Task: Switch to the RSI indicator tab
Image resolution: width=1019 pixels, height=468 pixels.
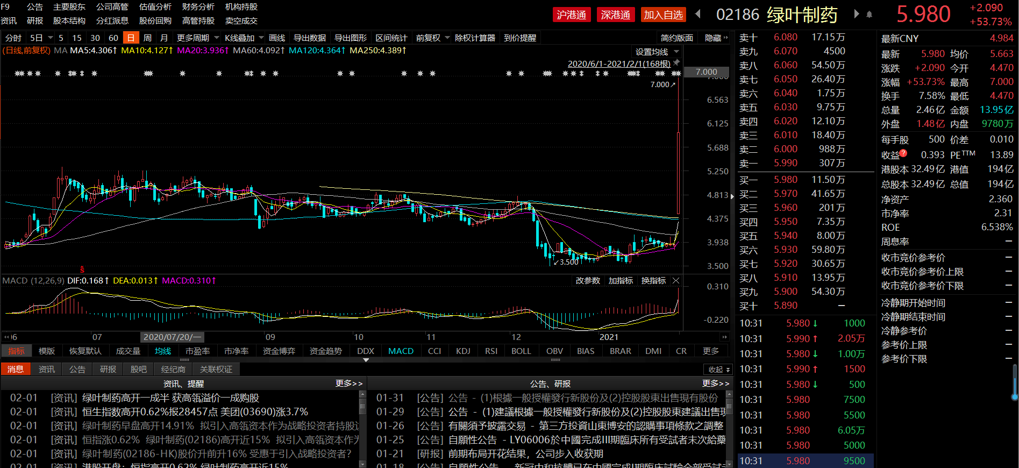Action: point(491,351)
